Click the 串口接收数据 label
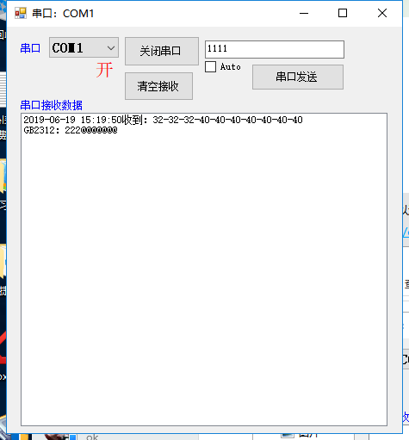This screenshot has height=440, width=409. (51, 105)
